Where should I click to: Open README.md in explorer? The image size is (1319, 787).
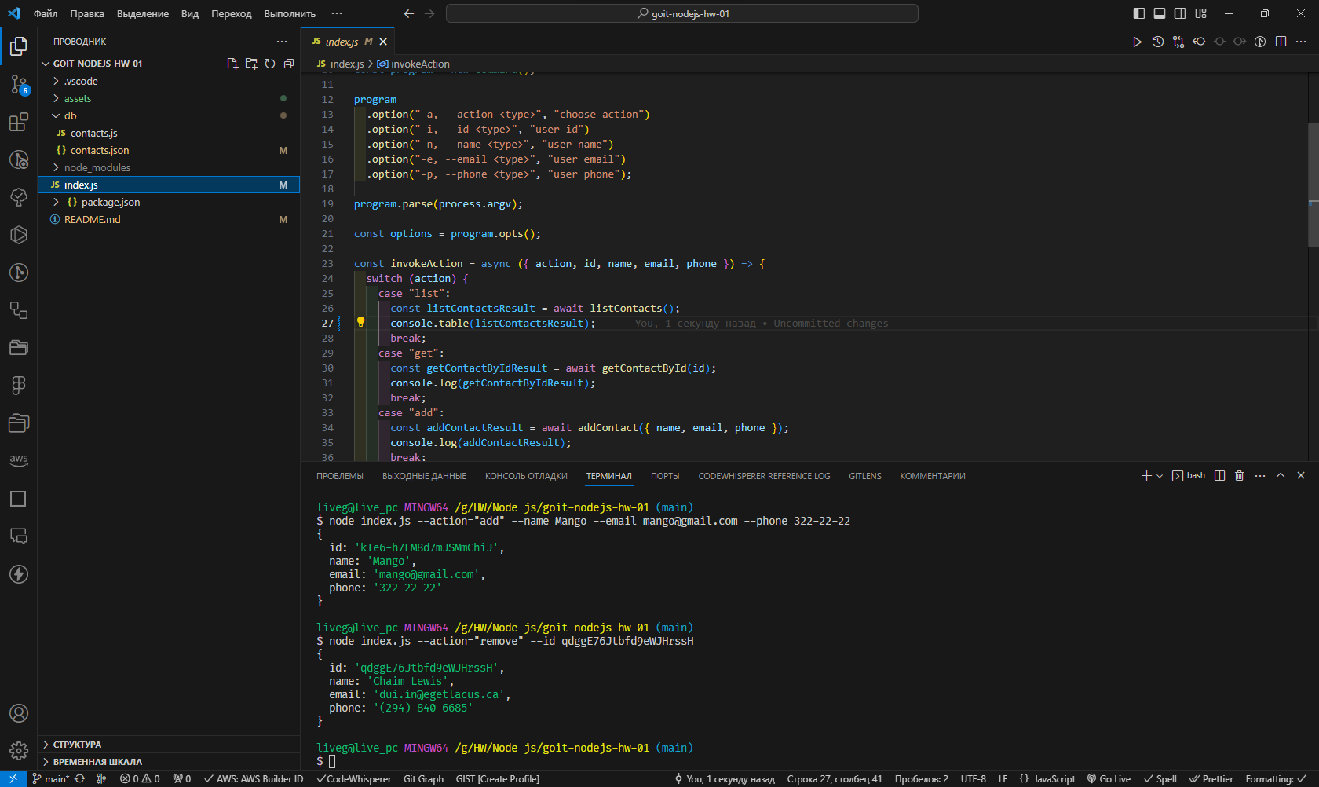point(168,219)
